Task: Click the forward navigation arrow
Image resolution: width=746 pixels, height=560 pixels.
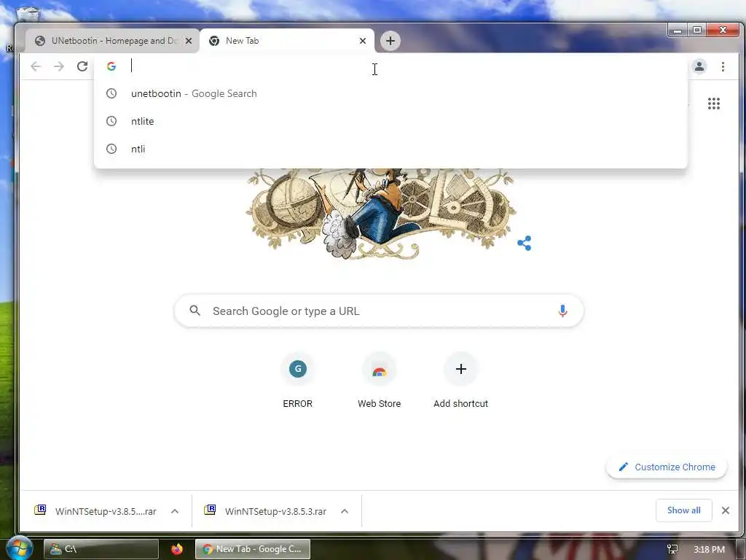Action: (x=59, y=66)
